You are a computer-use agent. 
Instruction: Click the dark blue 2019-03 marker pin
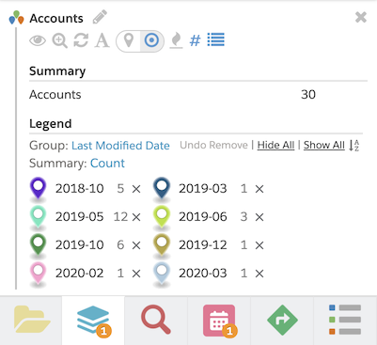pyautogui.click(x=162, y=189)
